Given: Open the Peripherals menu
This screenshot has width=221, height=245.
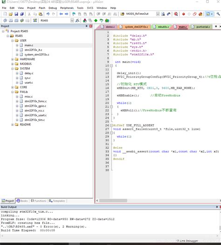Looking at the screenshot, I should (67, 8).
